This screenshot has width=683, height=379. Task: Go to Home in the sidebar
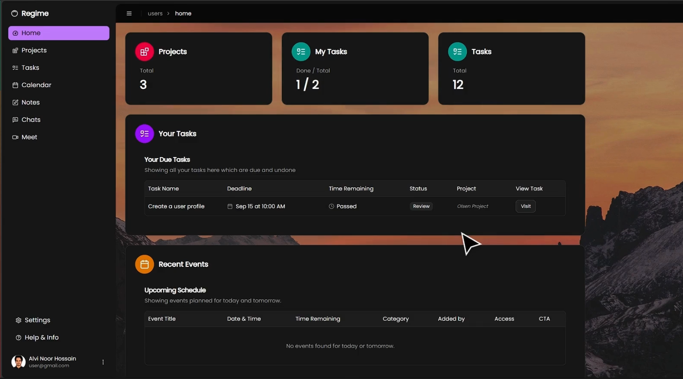click(59, 33)
